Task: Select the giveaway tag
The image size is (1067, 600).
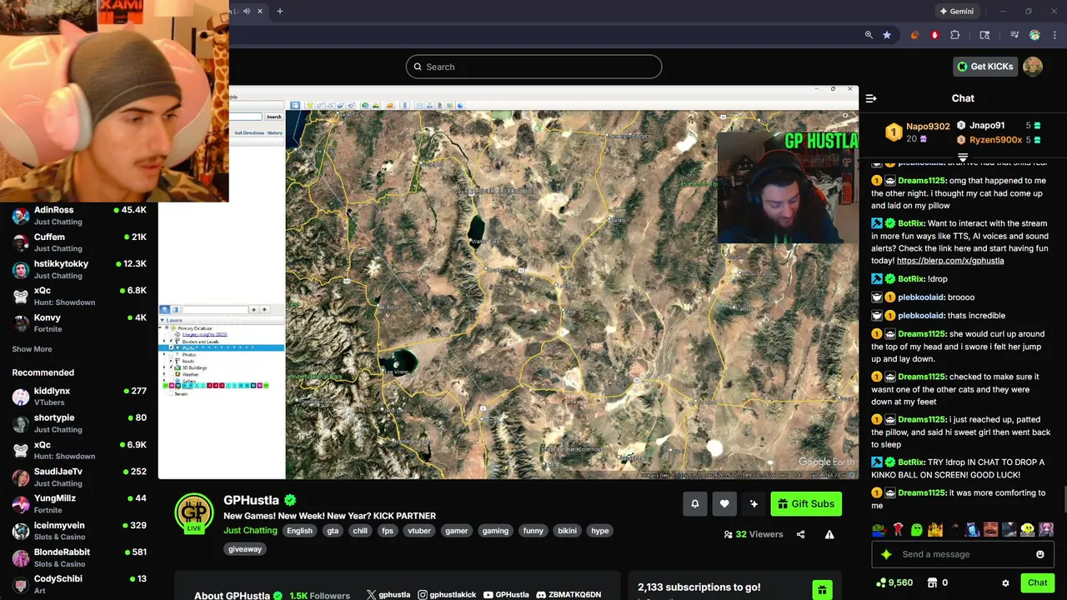Action: (x=245, y=549)
